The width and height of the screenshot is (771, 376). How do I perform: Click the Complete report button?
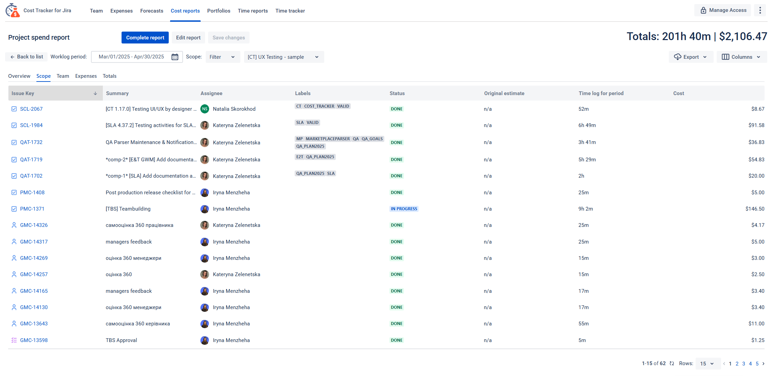tap(145, 38)
